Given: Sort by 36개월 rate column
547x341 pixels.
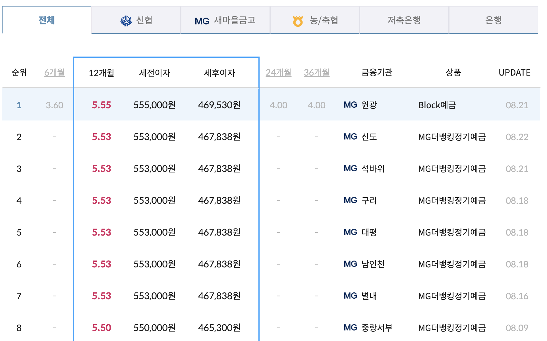Looking at the screenshot, I should 316,72.
